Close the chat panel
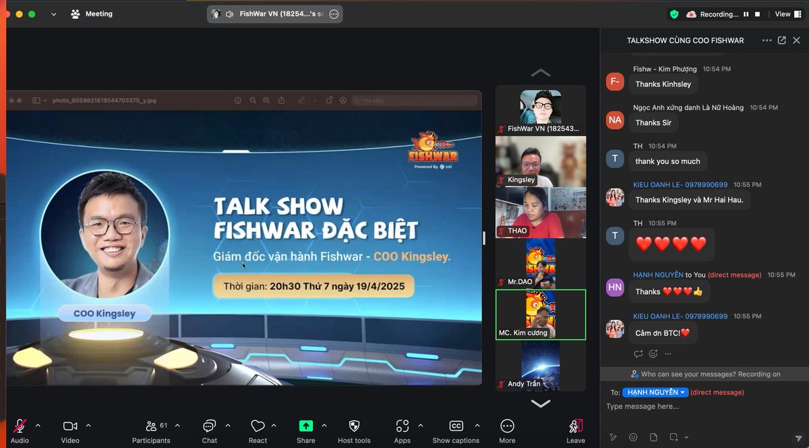The width and height of the screenshot is (809, 448). 797,40
